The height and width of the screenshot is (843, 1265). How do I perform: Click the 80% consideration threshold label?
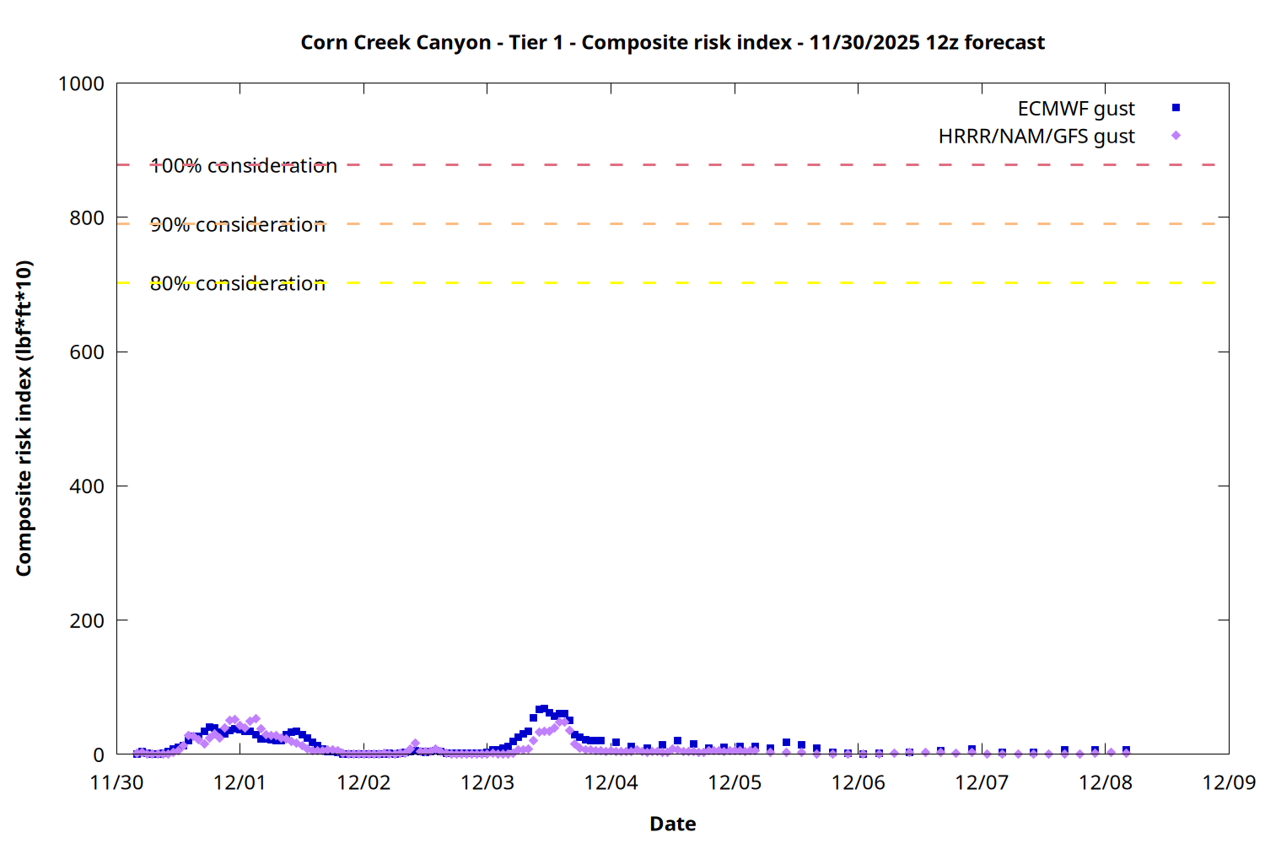click(237, 284)
